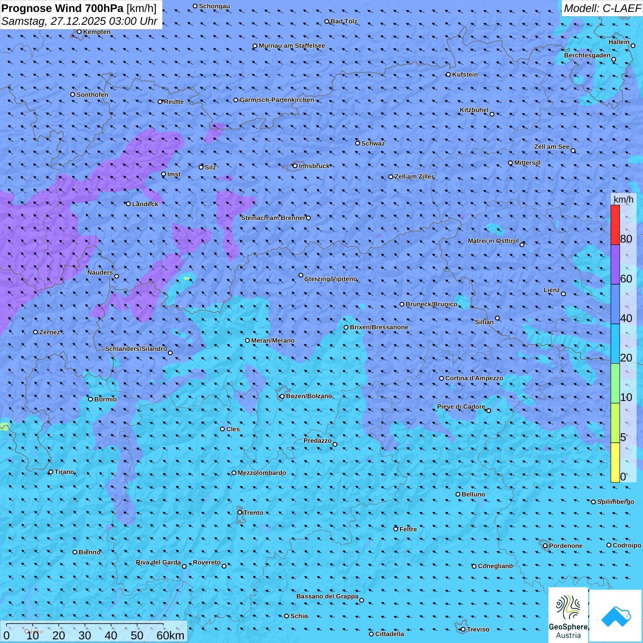Click the 'Sillian' label

coord(484,322)
